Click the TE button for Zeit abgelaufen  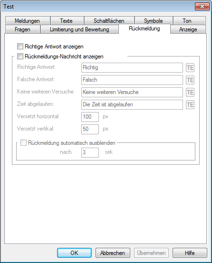coord(190,105)
